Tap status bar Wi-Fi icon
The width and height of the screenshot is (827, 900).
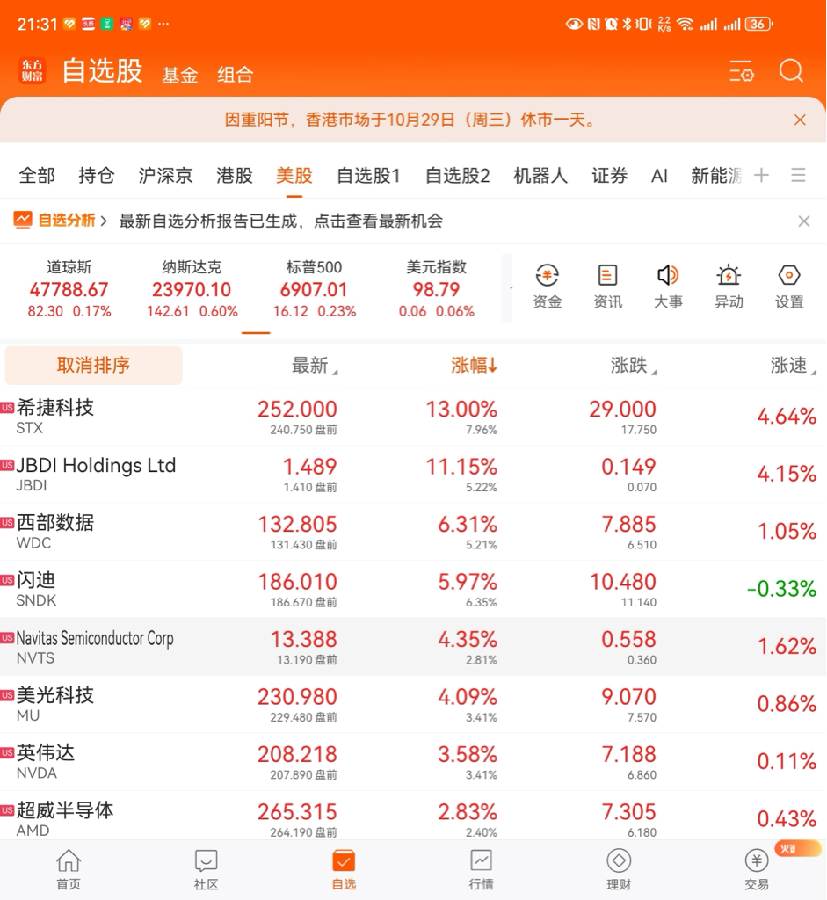pyautogui.click(x=685, y=24)
